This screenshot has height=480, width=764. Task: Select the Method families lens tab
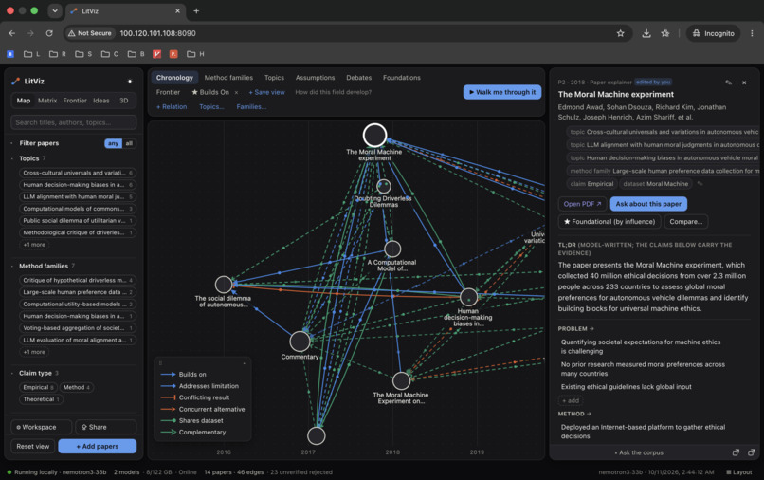pyautogui.click(x=228, y=78)
